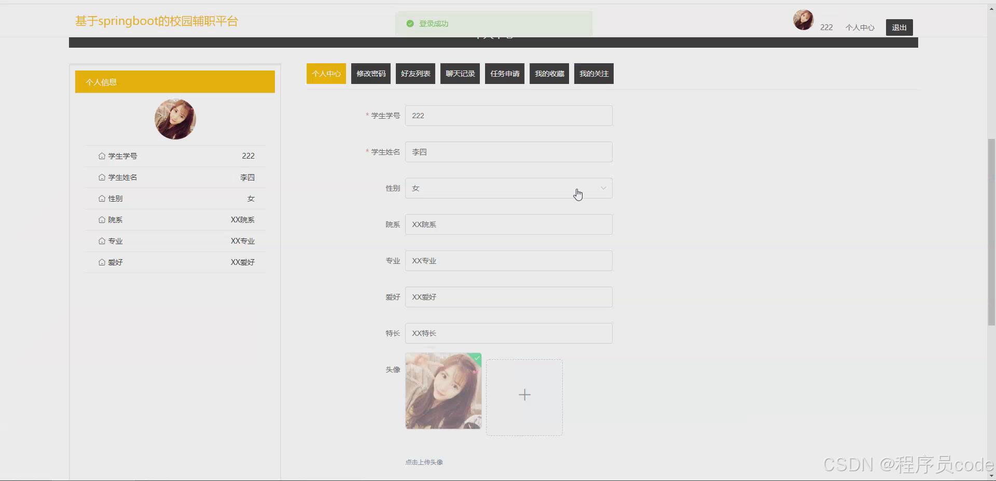Click into the 特长 input field
The height and width of the screenshot is (481, 996).
[x=509, y=333]
